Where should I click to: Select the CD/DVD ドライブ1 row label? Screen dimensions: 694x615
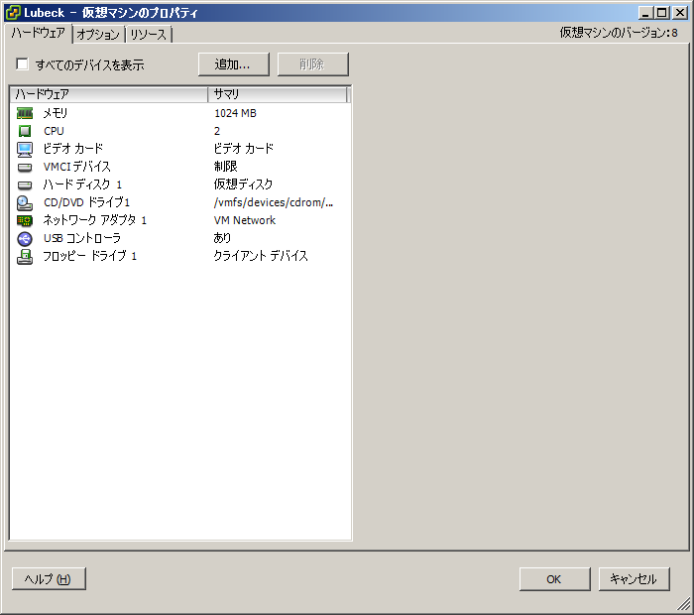[x=87, y=202]
